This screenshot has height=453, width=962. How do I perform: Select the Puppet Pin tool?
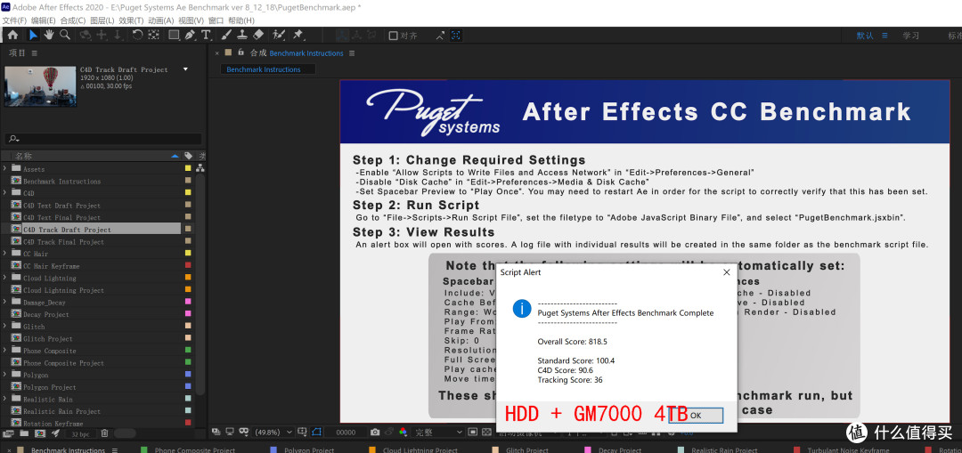coord(298,35)
